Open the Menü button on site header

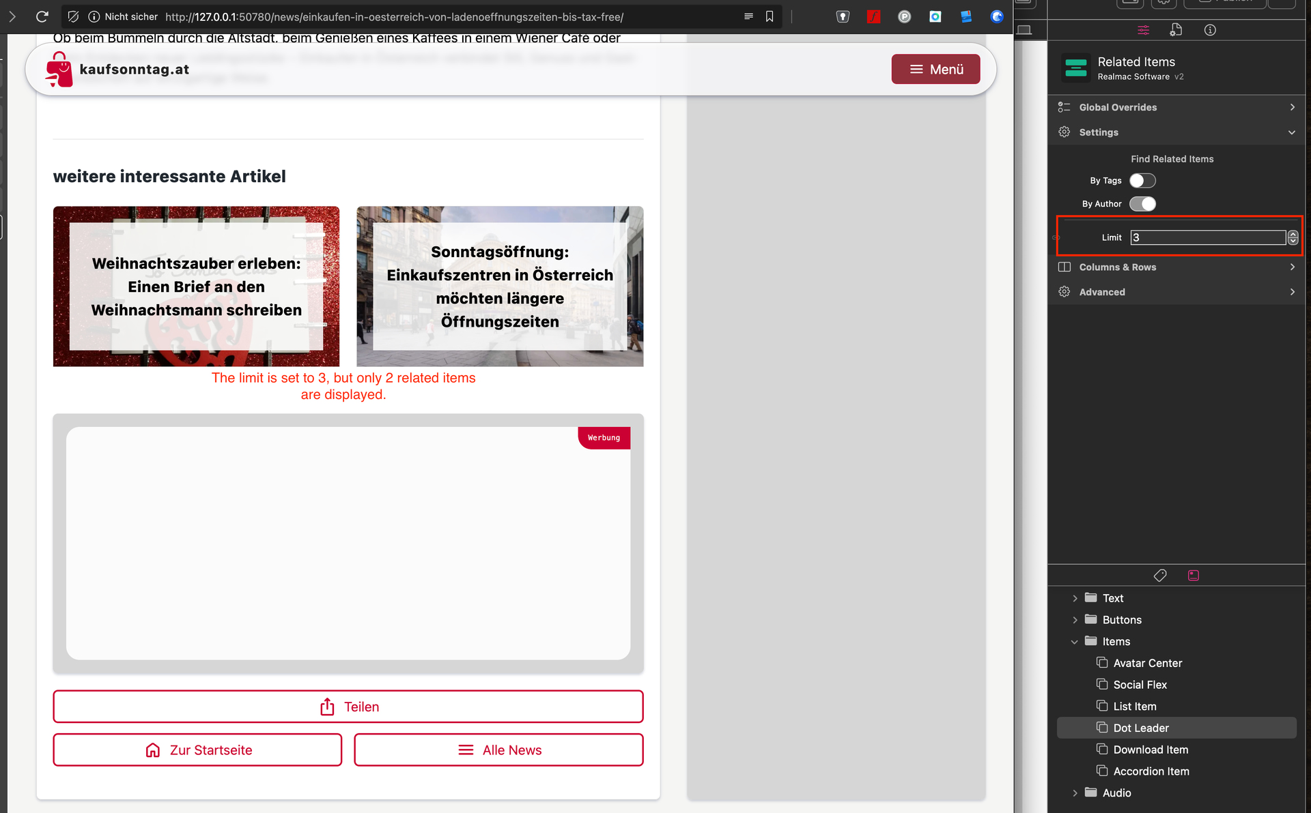935,70
